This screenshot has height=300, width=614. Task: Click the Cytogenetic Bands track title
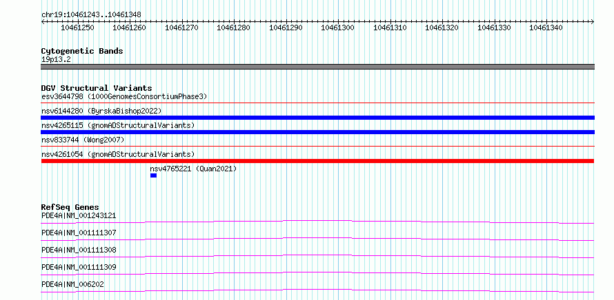[82, 51]
